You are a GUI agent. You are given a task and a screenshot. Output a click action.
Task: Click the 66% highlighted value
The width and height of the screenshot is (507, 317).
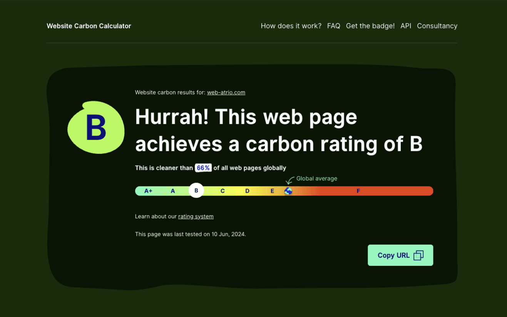click(203, 168)
